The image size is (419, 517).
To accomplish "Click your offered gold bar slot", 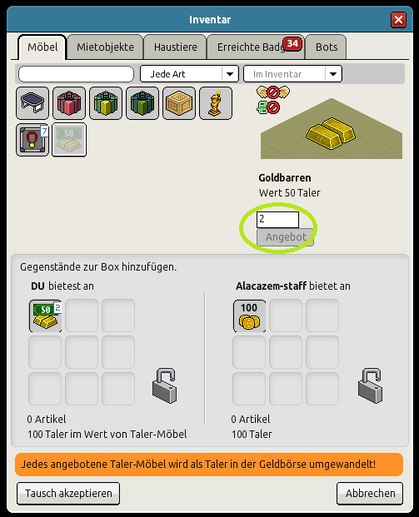I will 46,316.
